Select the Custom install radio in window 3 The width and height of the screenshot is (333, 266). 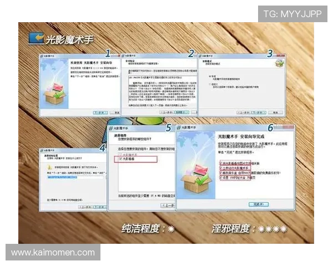tap(210, 84)
